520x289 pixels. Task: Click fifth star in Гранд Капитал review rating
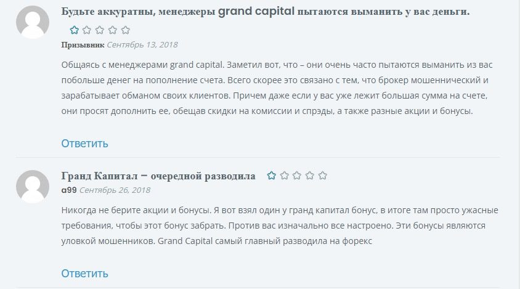pos(323,176)
